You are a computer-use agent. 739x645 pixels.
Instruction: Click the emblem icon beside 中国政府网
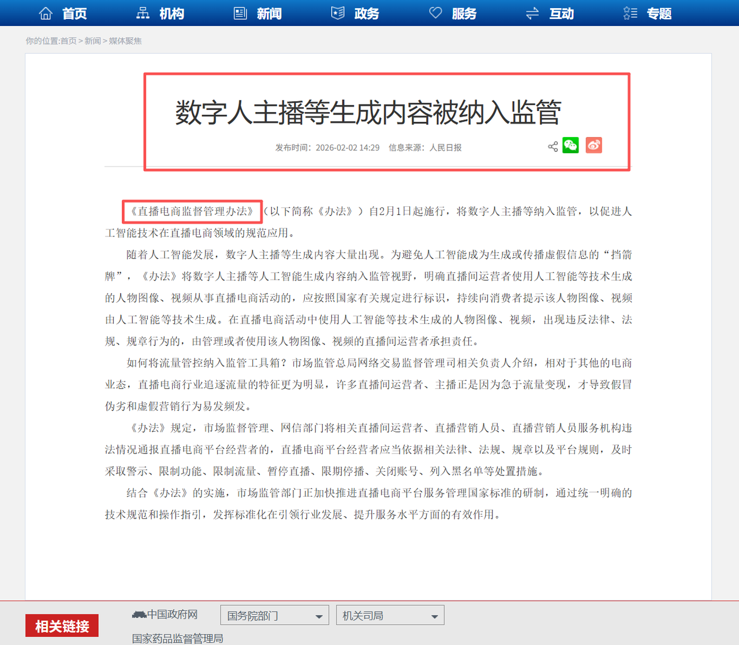(x=139, y=614)
